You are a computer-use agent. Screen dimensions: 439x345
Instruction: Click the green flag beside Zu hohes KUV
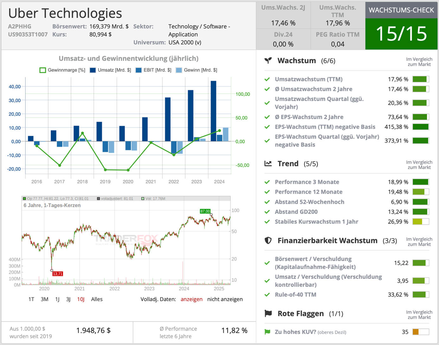tap(267, 332)
